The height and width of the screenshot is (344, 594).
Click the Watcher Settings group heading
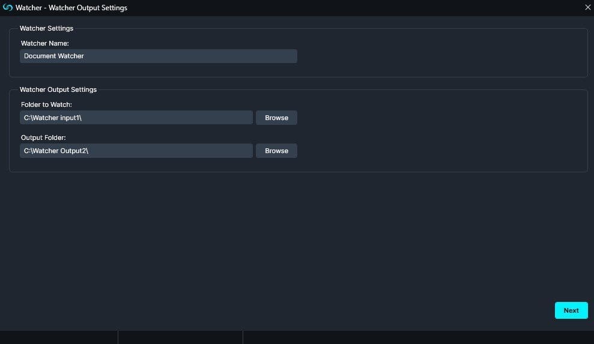pos(46,28)
